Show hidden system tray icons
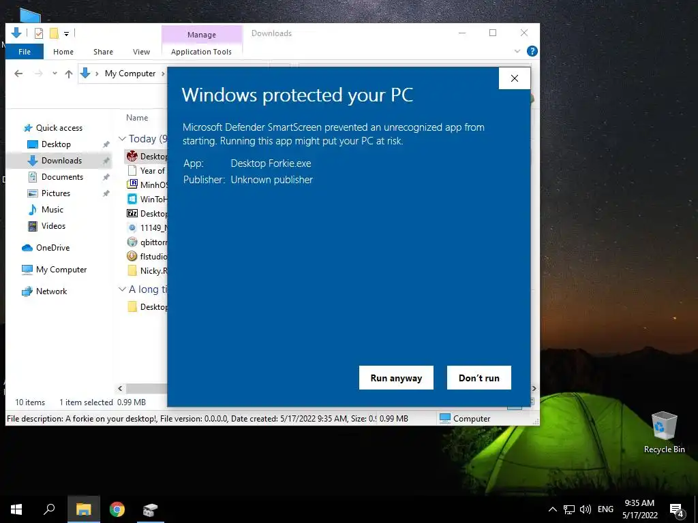Screen dimensions: 698x523 pos(552,509)
